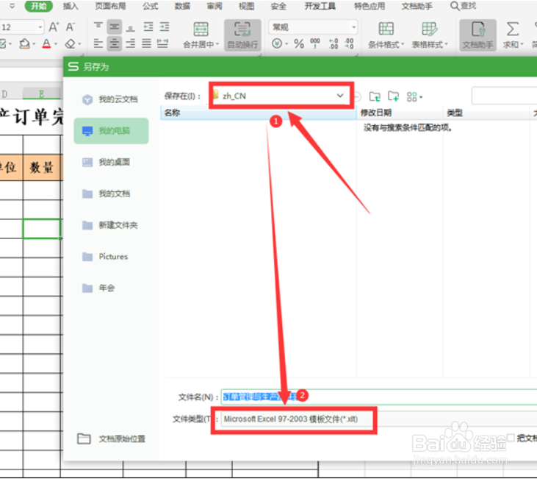The width and height of the screenshot is (537, 479).
Task: Expand the zh_CN save location dropdown
Action: (339, 96)
